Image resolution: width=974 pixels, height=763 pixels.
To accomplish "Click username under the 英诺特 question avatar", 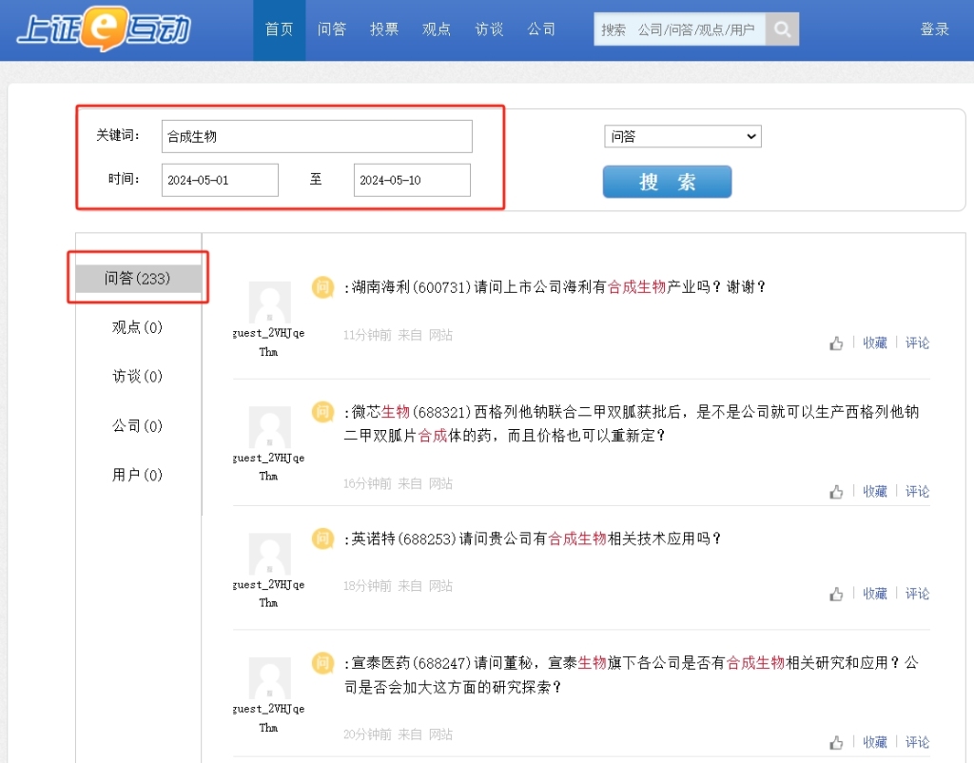I will click(x=268, y=594).
